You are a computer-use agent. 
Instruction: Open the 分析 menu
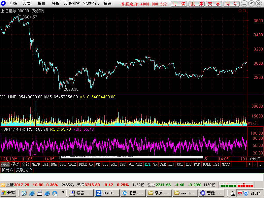pos(55,4)
